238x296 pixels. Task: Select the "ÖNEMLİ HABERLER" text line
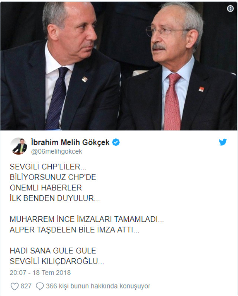[46, 188]
